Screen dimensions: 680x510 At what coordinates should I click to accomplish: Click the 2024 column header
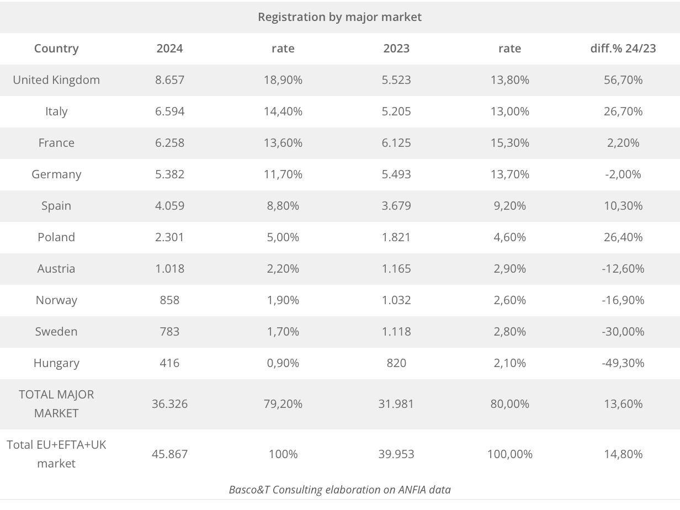pos(169,48)
